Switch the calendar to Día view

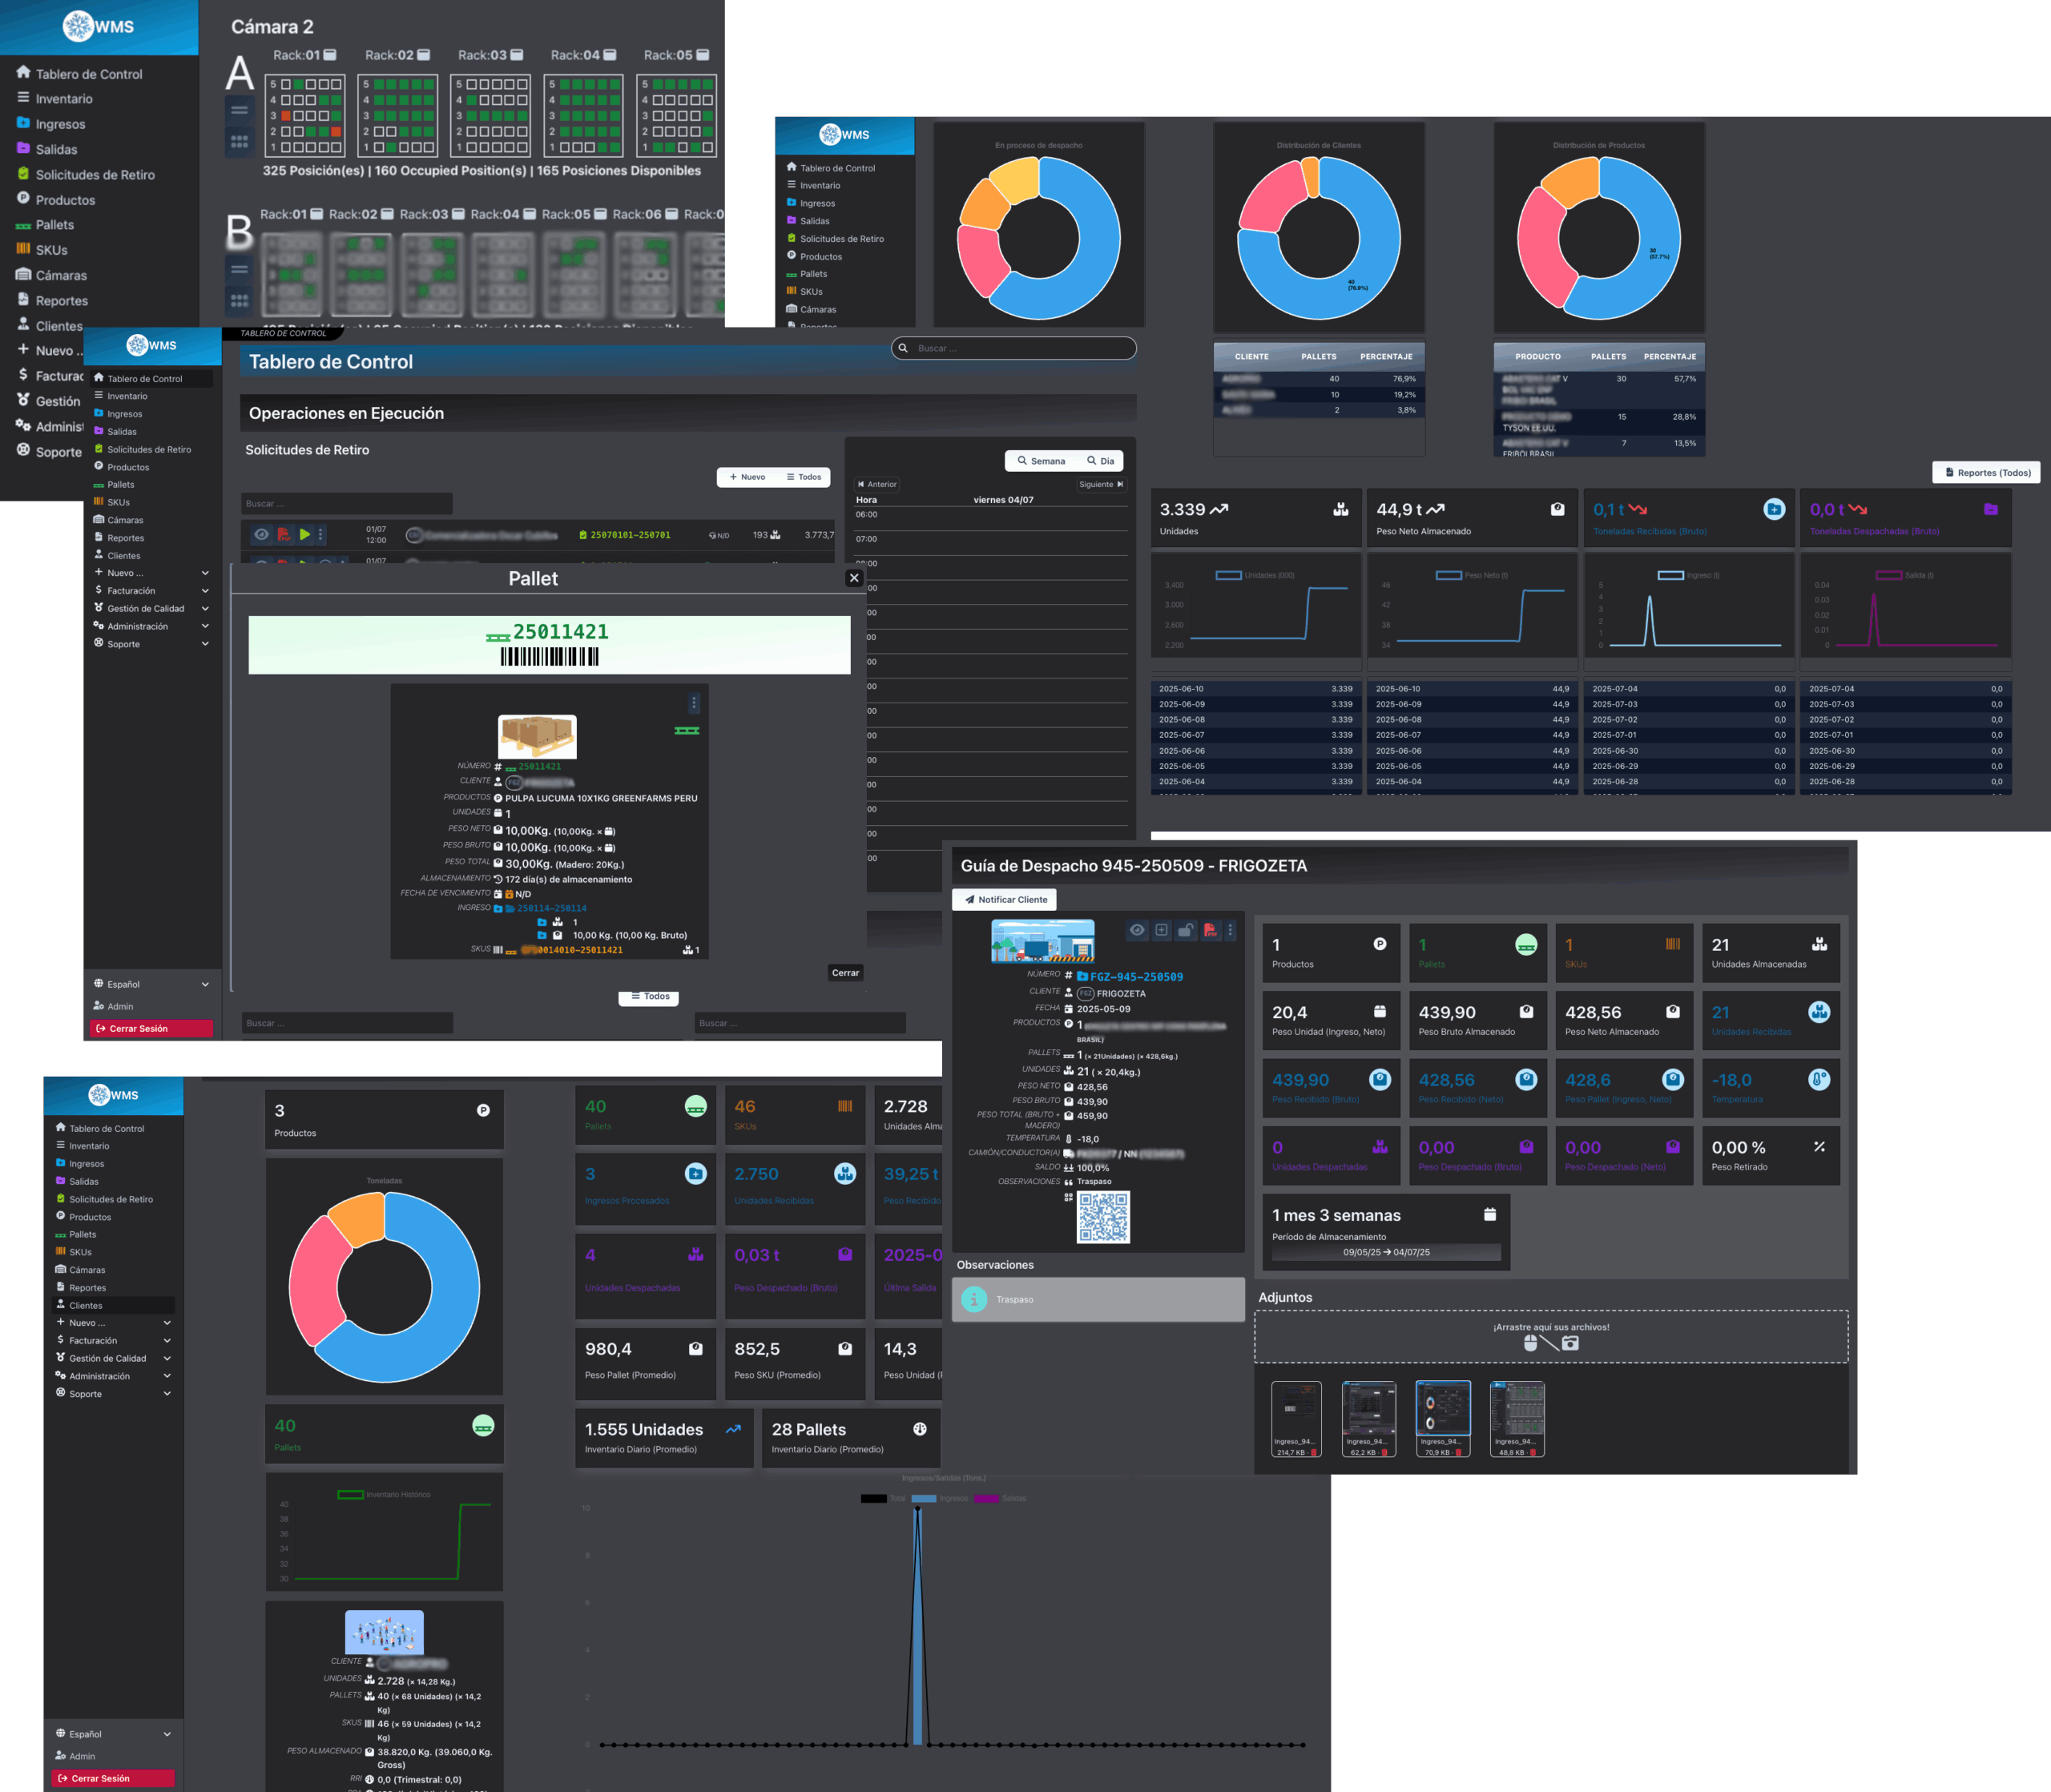(x=1100, y=461)
